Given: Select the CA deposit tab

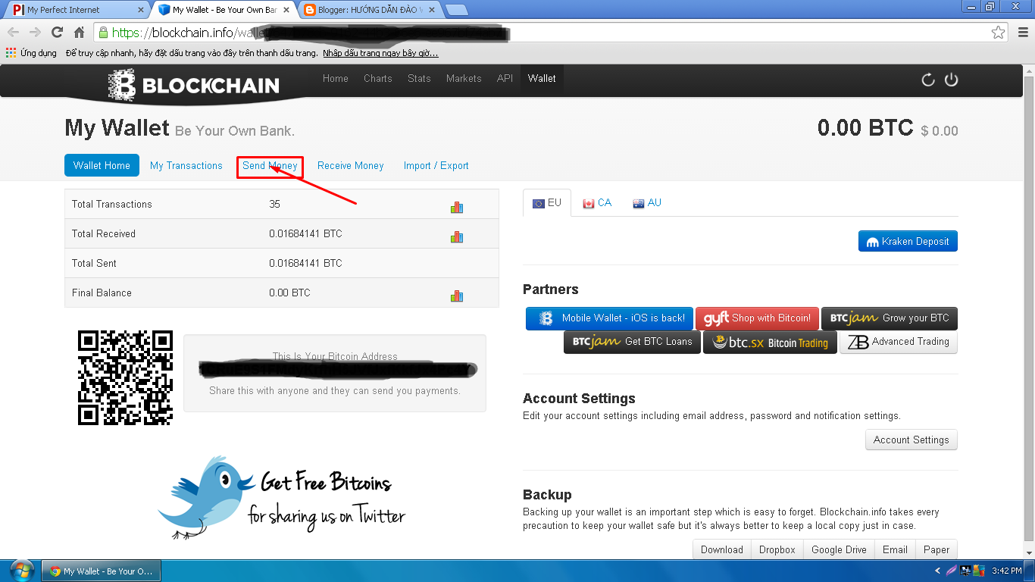Looking at the screenshot, I should coord(597,203).
